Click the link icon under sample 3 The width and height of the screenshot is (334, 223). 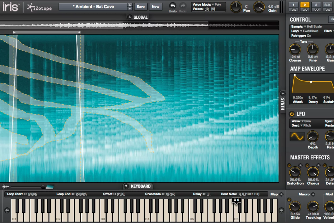coord(316,10)
